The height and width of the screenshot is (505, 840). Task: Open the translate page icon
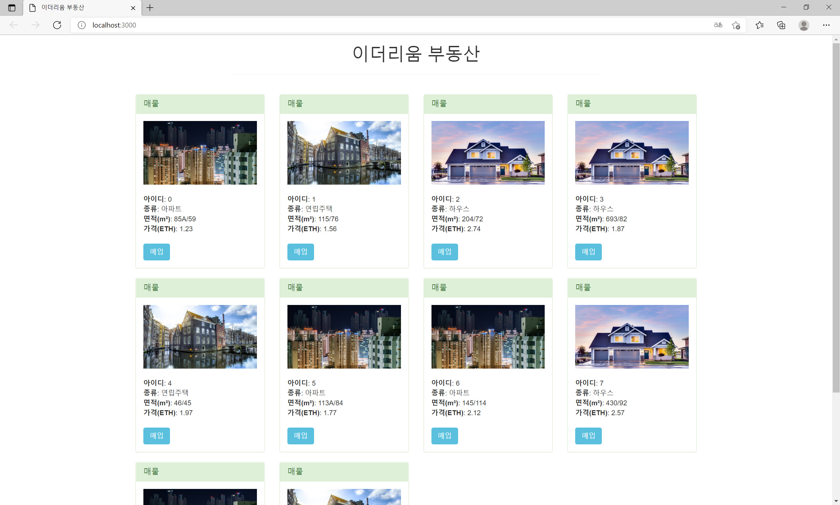pyautogui.click(x=718, y=25)
